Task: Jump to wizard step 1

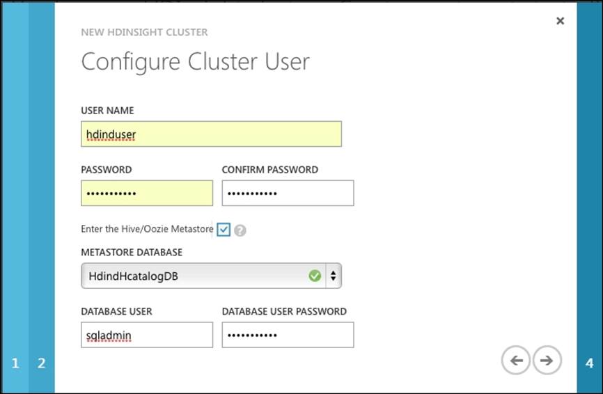Action: pos(15,363)
